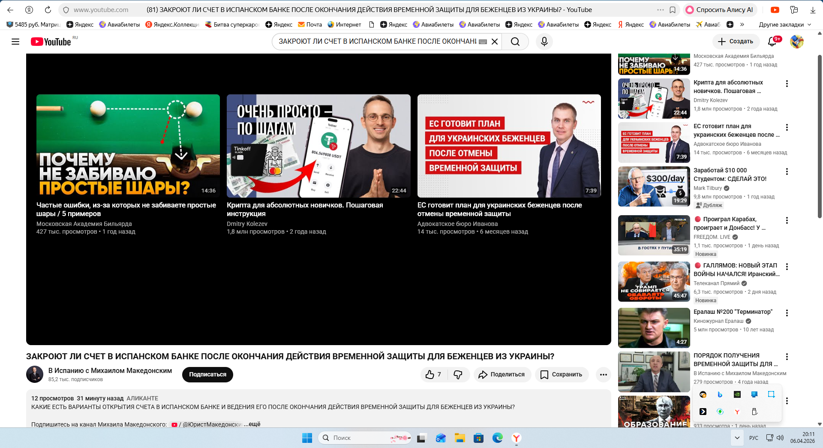Click the YouTube logo to go home
823x448 pixels.
tap(51, 42)
